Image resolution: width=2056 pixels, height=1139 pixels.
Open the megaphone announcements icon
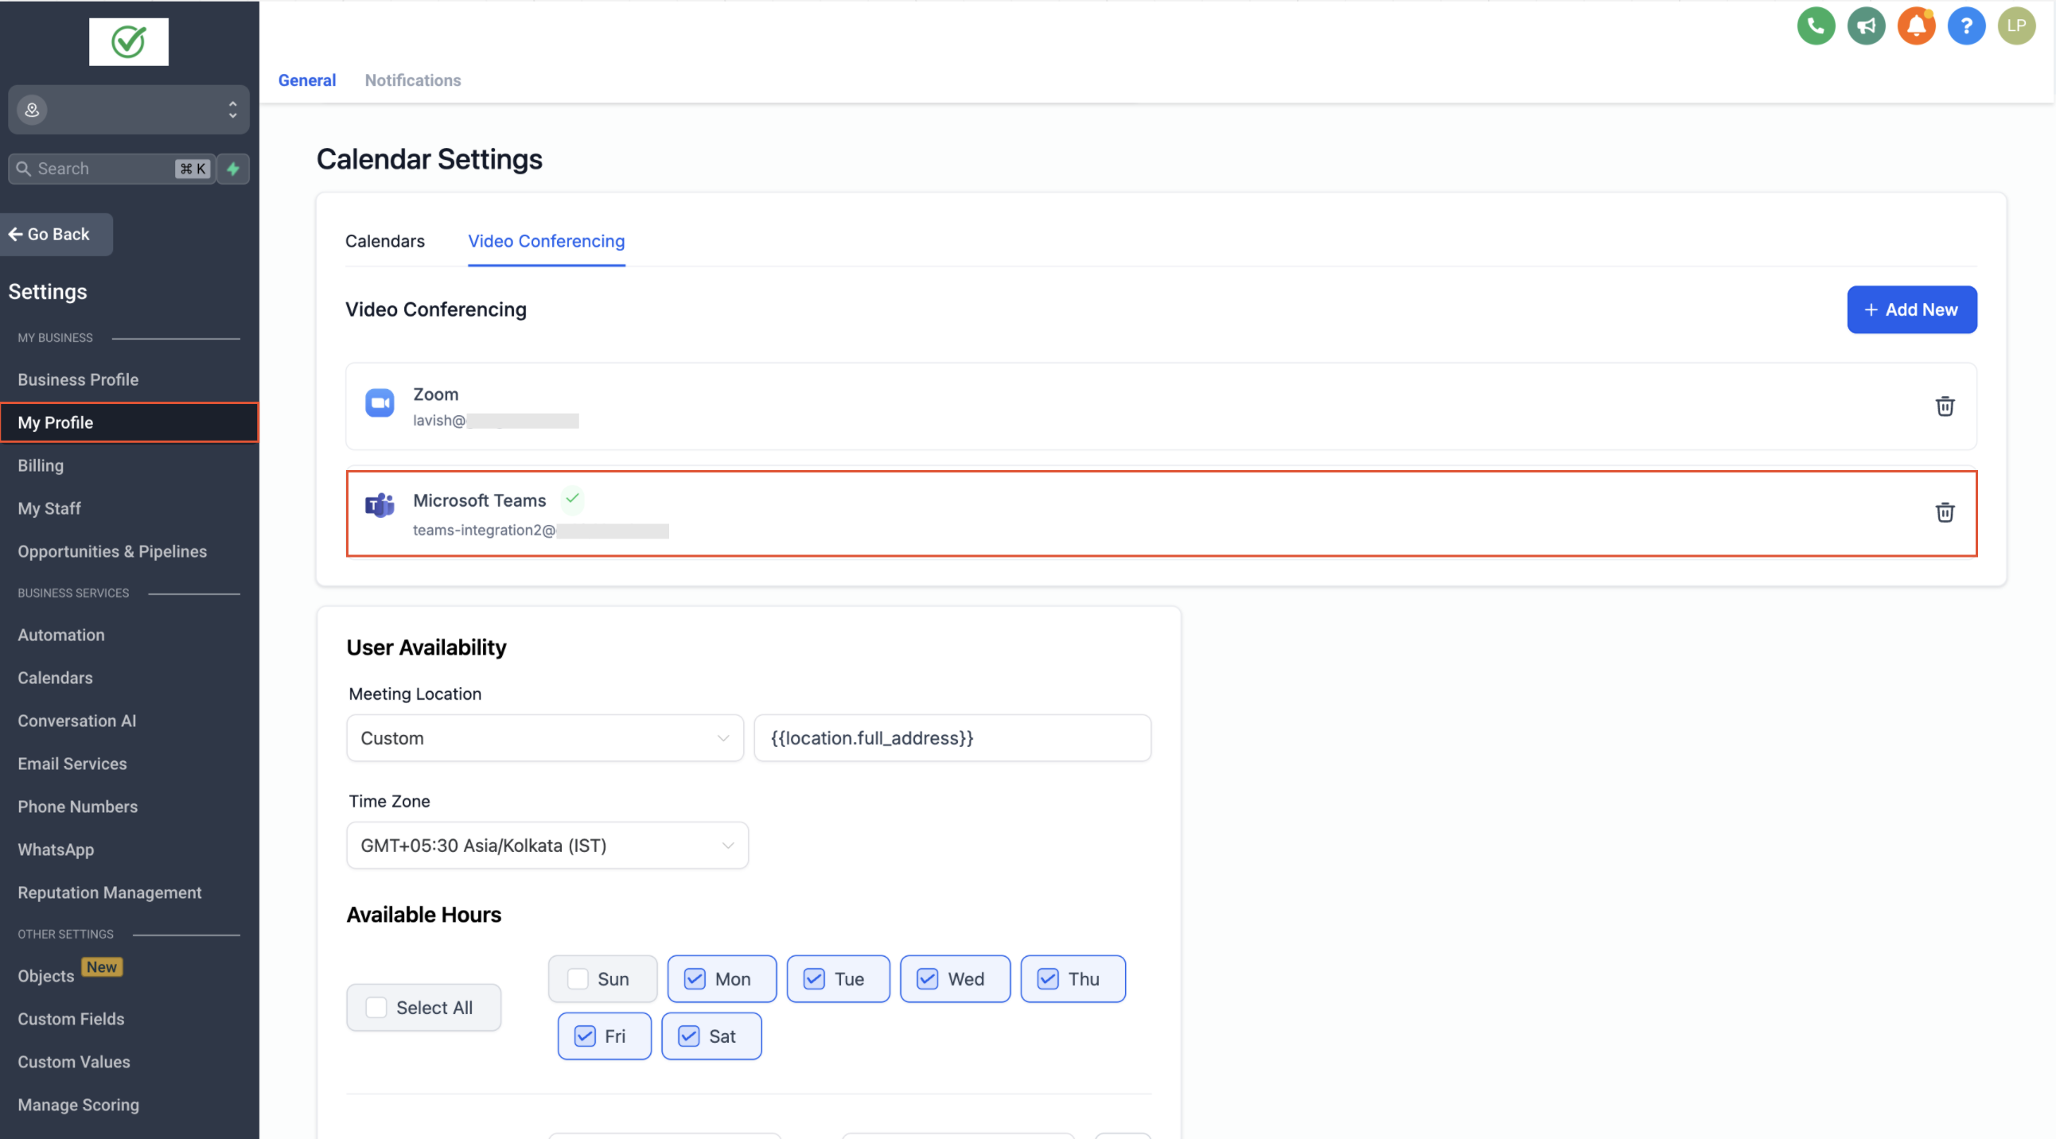[x=1865, y=25]
